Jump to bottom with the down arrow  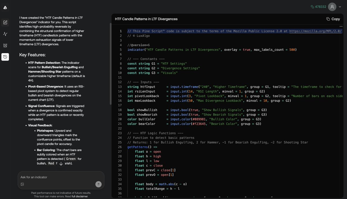click(x=61, y=163)
